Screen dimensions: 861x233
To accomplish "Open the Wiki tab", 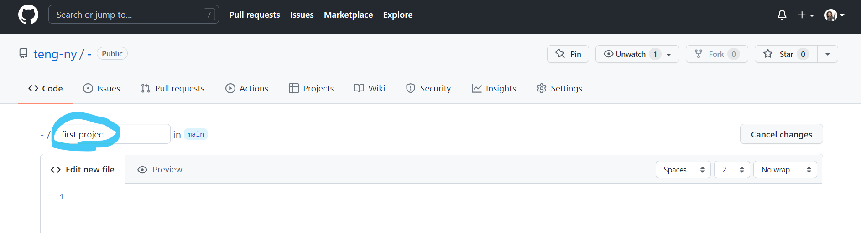I will (370, 88).
